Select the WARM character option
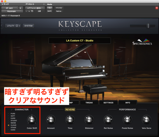The image size is (159, 137). pos(13,123)
